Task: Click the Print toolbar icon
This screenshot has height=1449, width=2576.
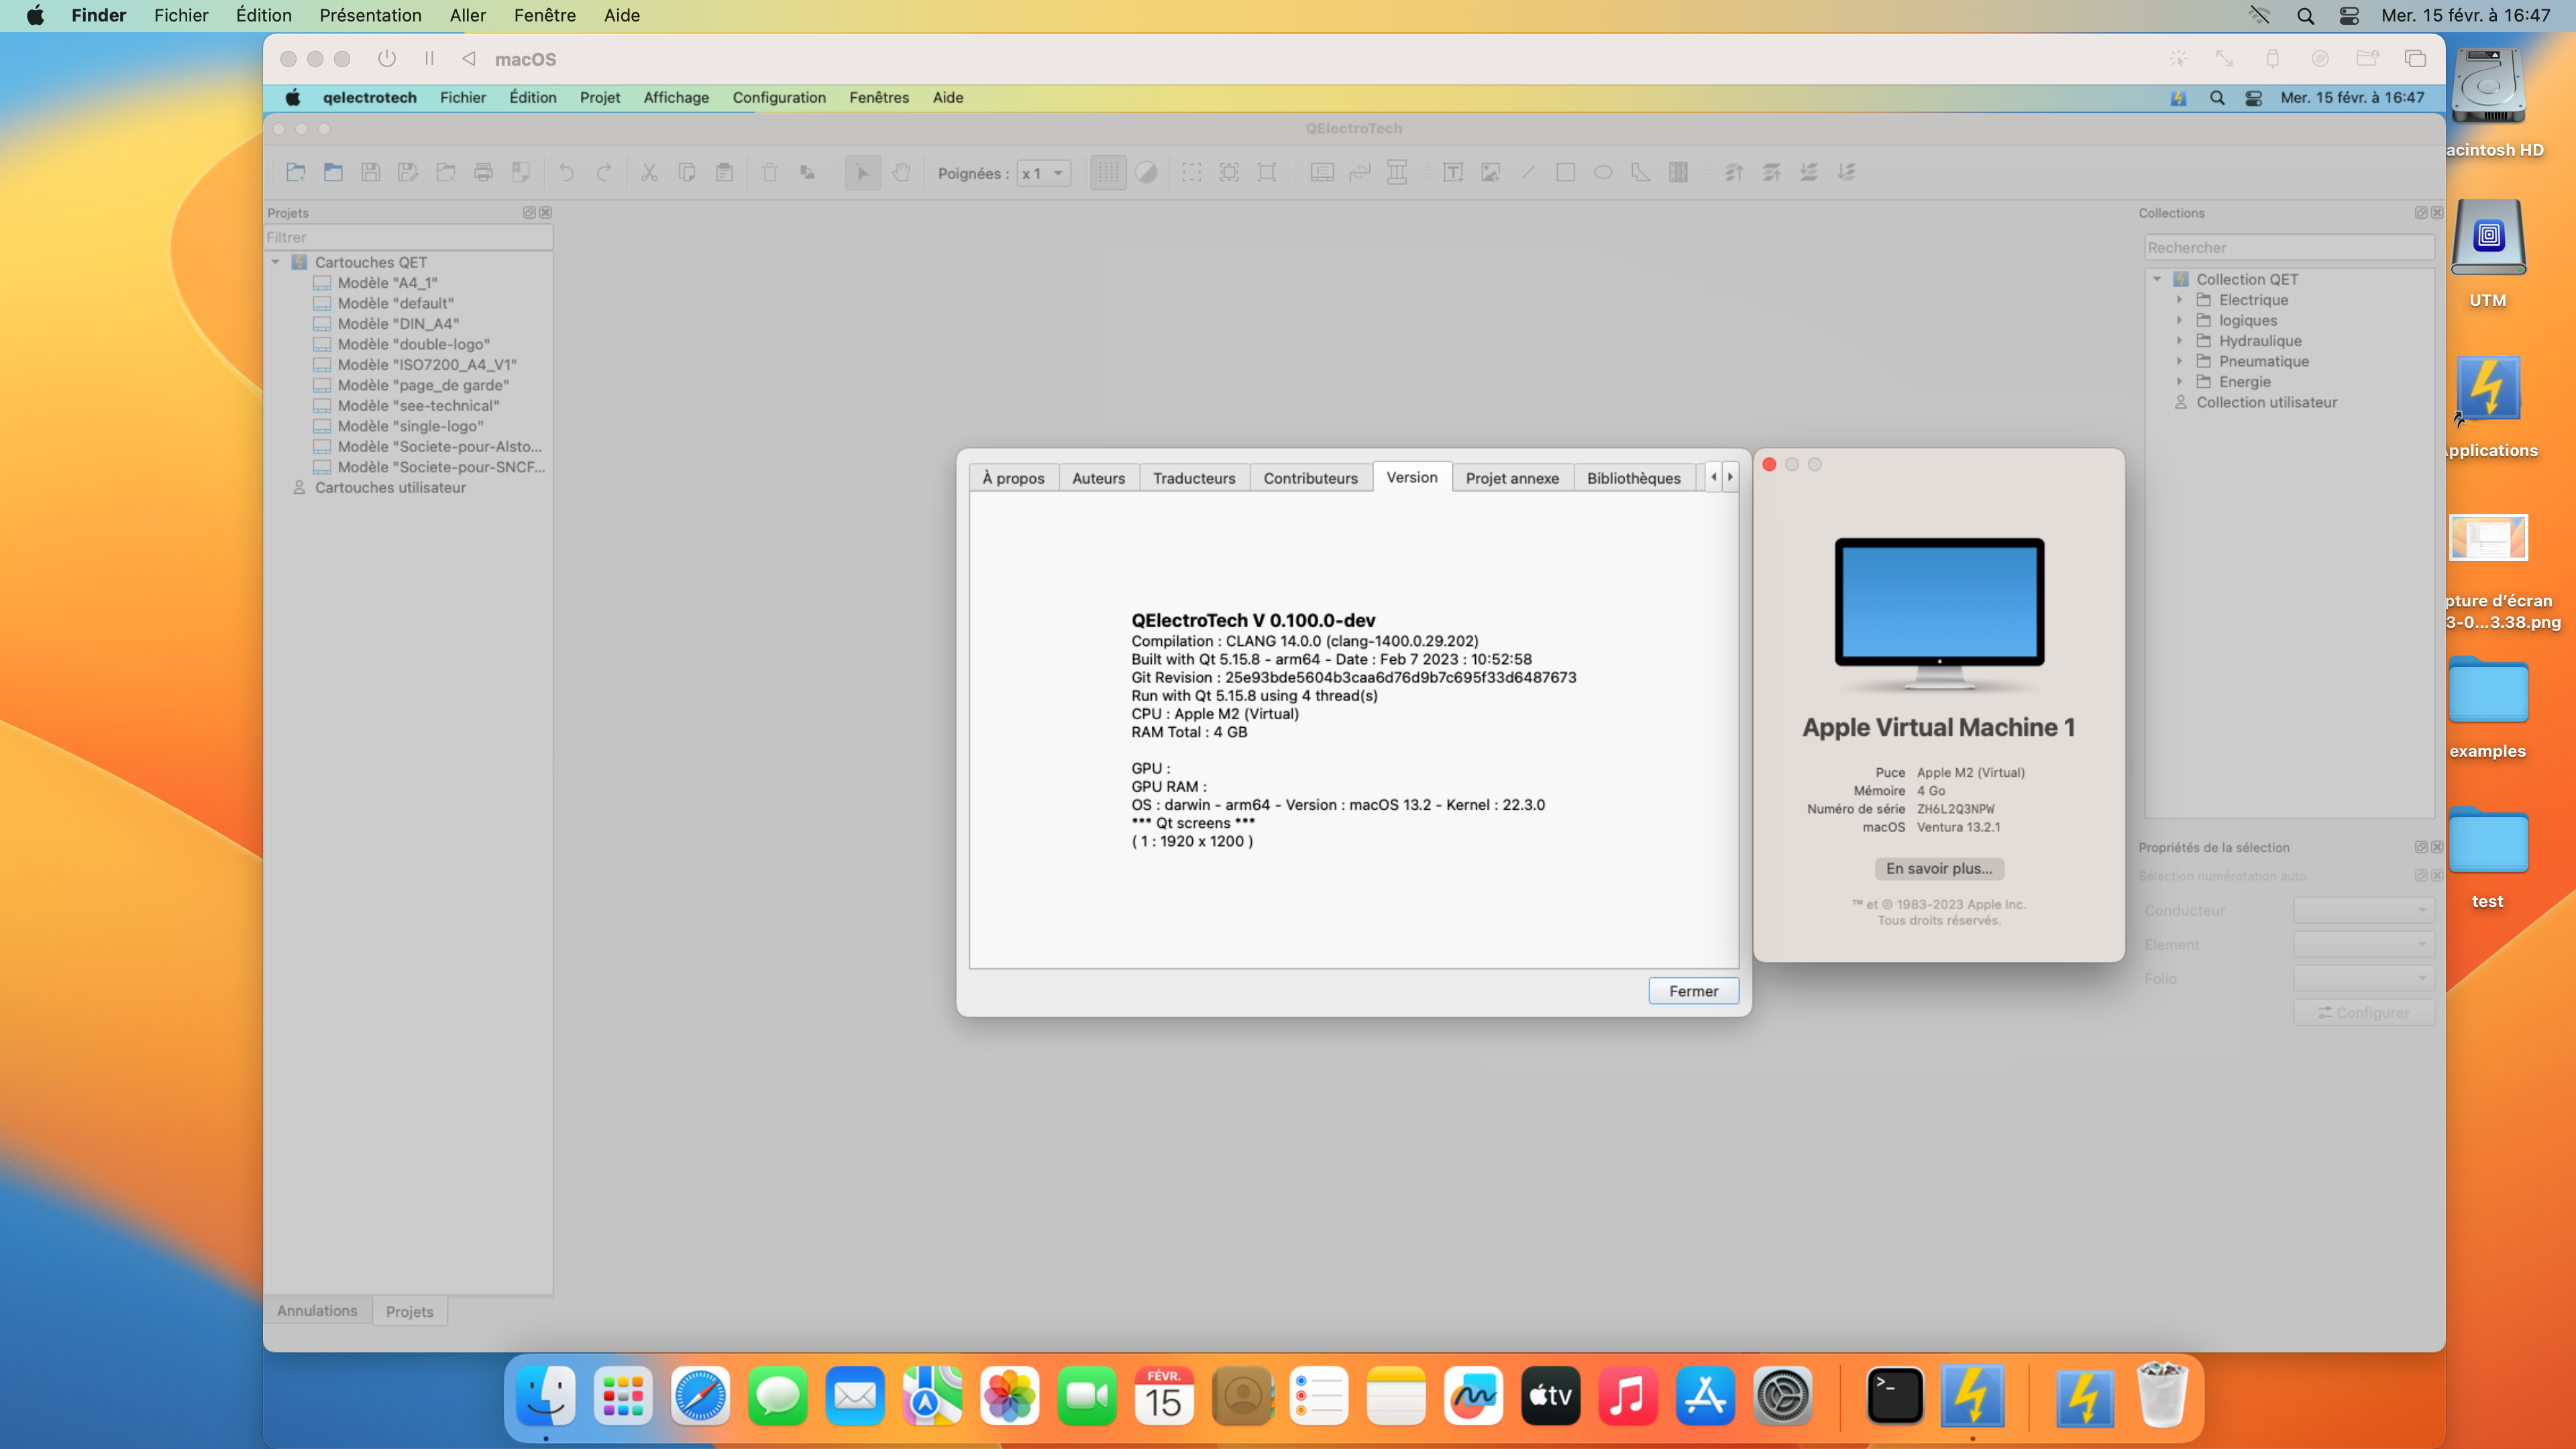Action: 483,172
